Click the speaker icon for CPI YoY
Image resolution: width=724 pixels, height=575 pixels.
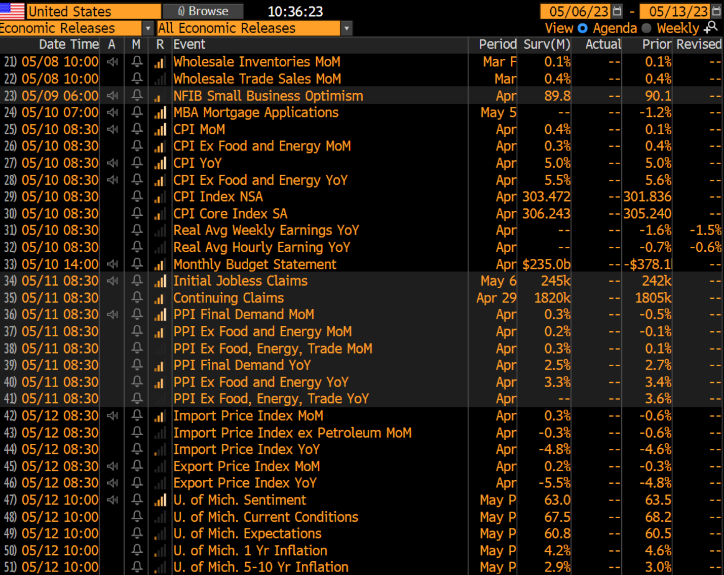[x=112, y=163]
